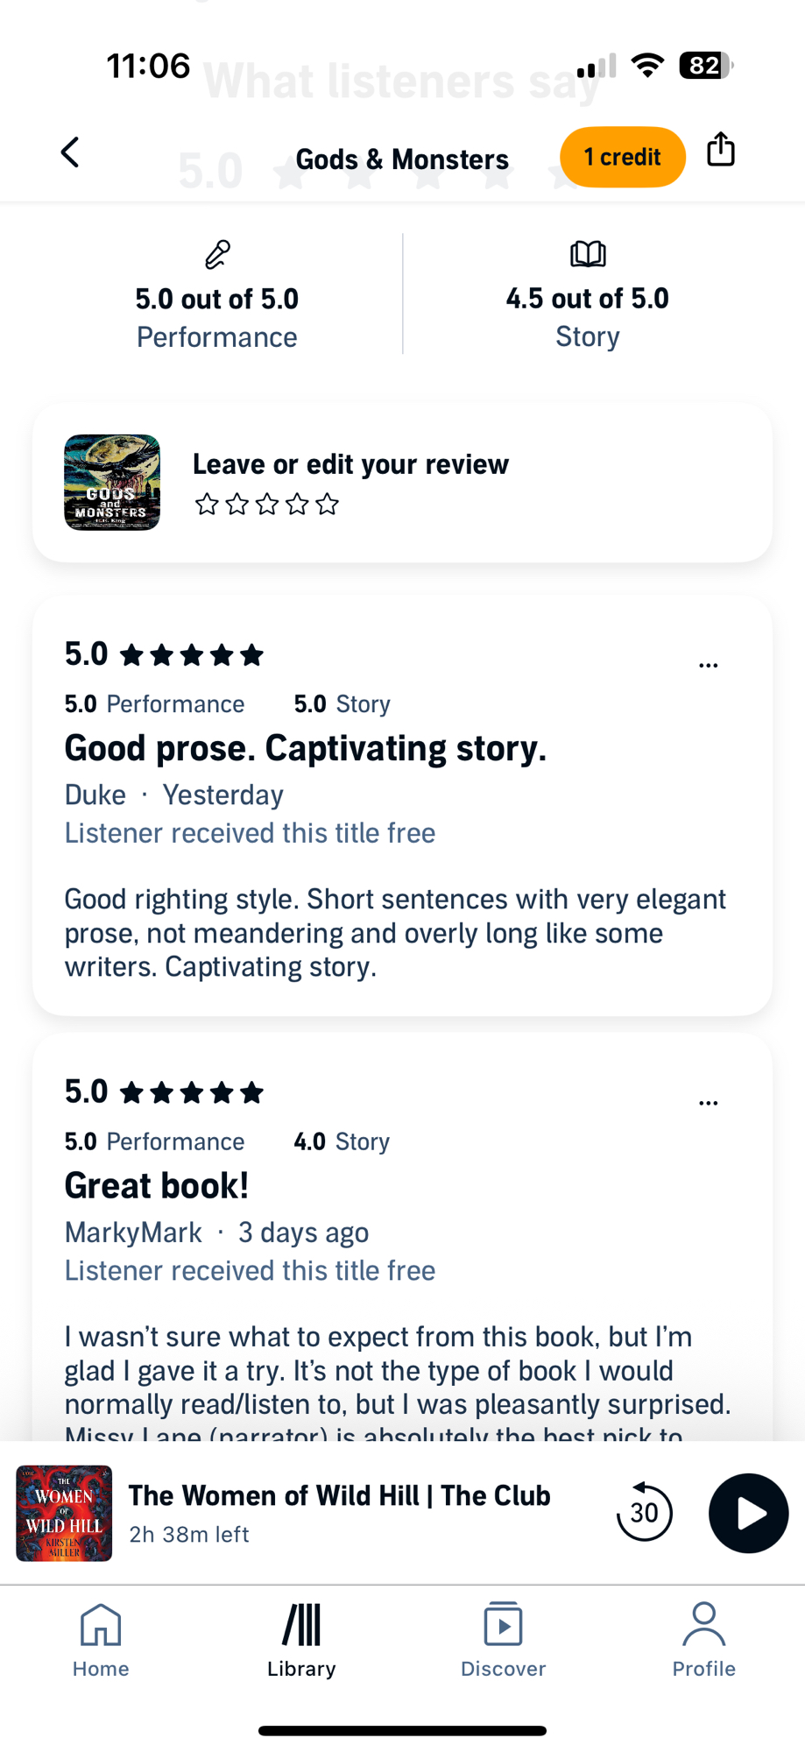805x1752 pixels.
Task: Tap Women of Wild Hill cover art
Action: (64, 1513)
